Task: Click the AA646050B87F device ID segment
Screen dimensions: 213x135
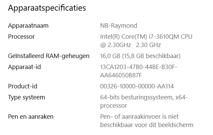Action: 121,75
